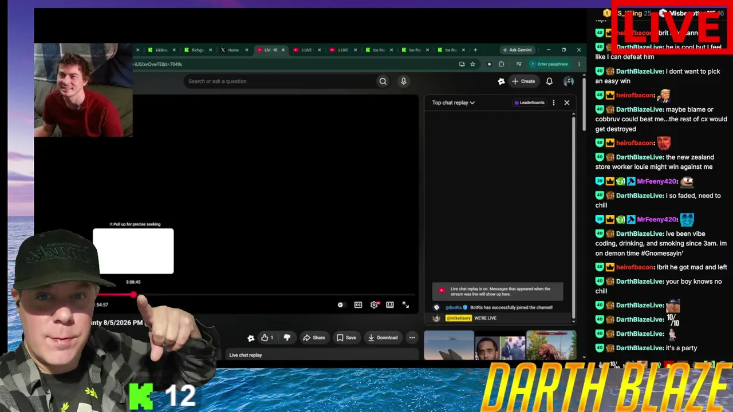Click the YouTube search input field

[x=281, y=81]
